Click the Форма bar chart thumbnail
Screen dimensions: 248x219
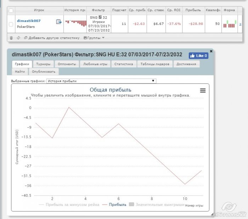point(230,24)
